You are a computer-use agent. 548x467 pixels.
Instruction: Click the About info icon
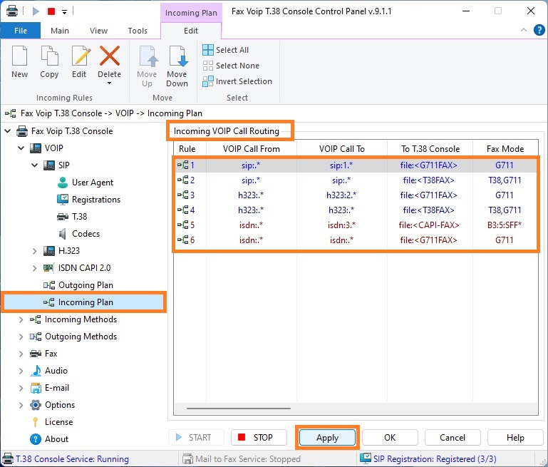36,439
